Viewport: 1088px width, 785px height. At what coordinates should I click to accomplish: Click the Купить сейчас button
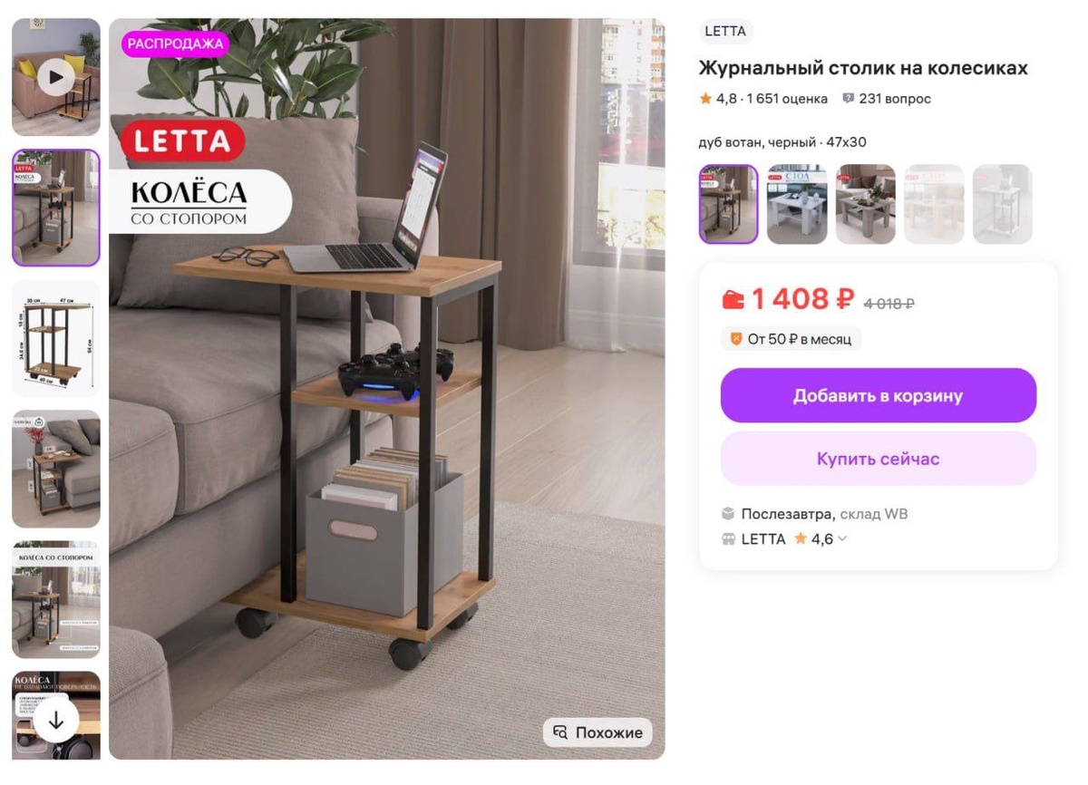(879, 459)
